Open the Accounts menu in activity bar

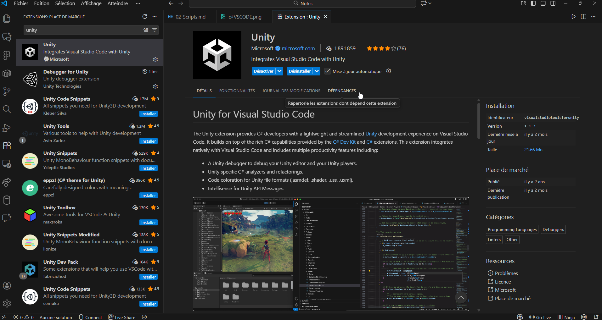[7, 285]
